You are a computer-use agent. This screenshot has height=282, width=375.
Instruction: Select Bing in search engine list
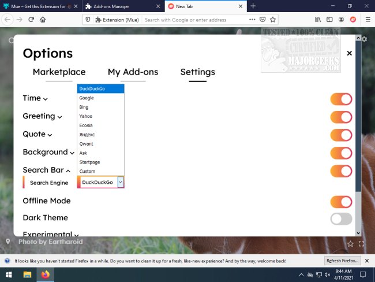pos(100,107)
